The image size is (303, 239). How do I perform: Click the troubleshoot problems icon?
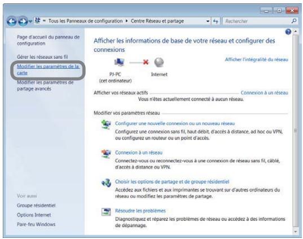[x=106, y=211]
